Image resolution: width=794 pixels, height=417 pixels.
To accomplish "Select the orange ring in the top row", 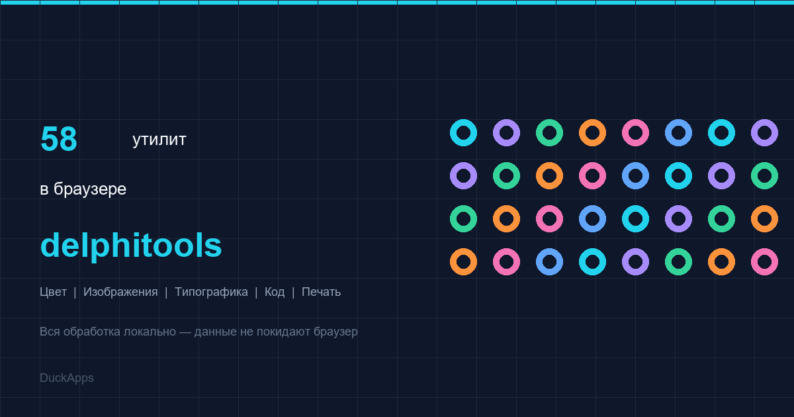I will point(592,132).
